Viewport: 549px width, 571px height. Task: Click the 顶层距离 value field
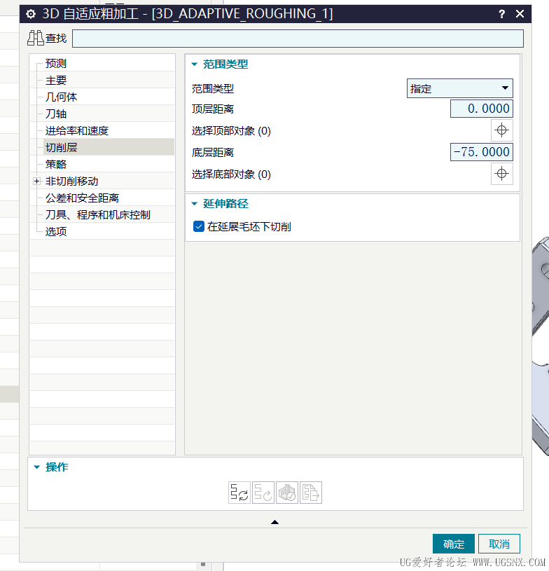tap(482, 109)
